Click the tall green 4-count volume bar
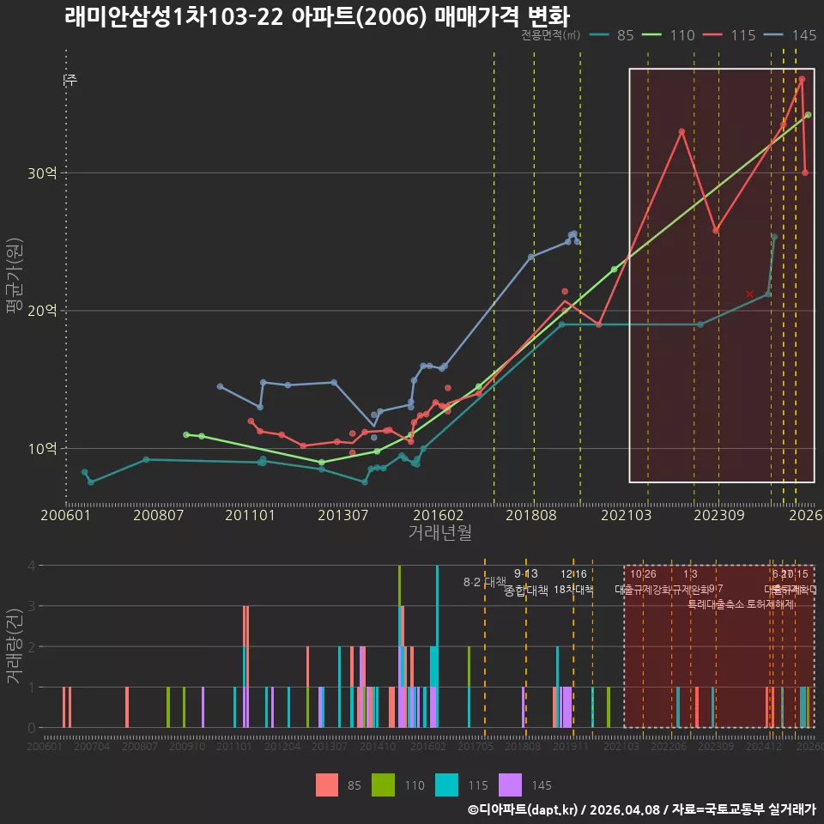824x824 pixels. coord(400,585)
